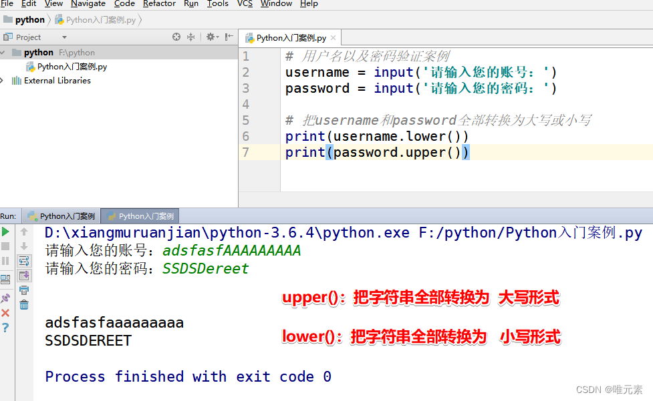Click the Up the Stack Trace arrow
Viewport: 653px width, 401px height.
click(24, 232)
